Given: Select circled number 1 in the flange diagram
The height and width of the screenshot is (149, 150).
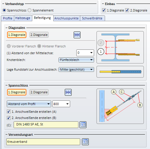Looking at the screenshot, I should click(x=101, y=52).
